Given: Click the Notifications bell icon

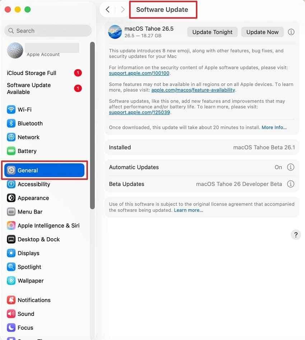Looking at the screenshot, I should coord(11,300).
